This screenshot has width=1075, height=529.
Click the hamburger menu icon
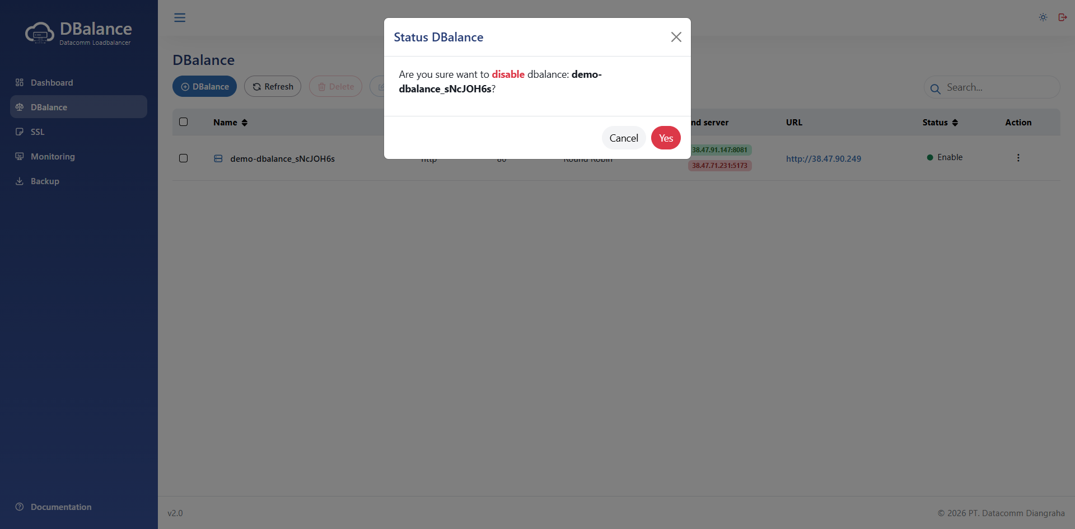180,18
